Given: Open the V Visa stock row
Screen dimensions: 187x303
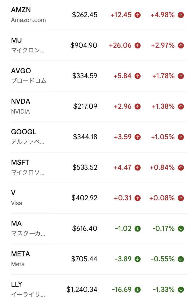Looking at the screenshot, I should coord(99,198).
